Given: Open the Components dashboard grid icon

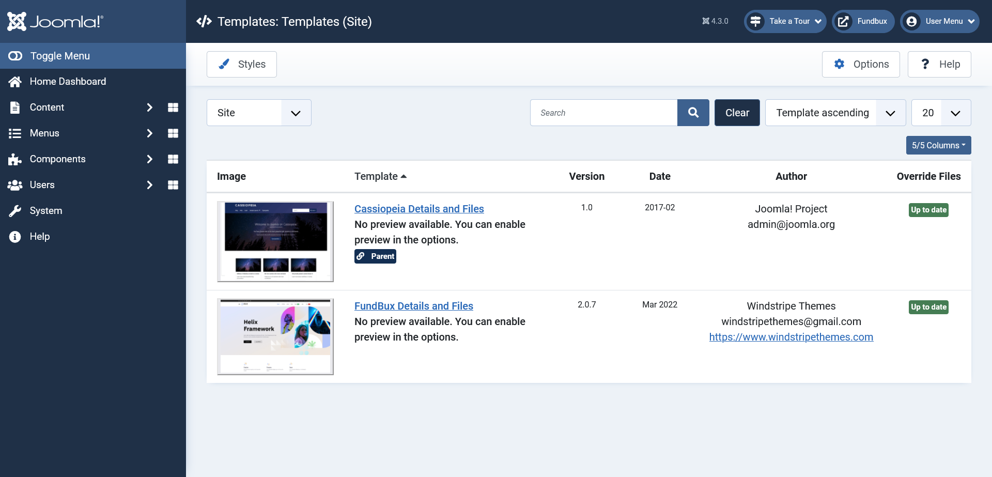Looking at the screenshot, I should click(173, 159).
